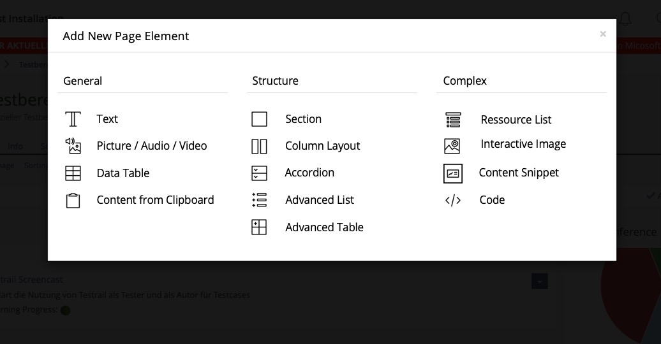Click the Advanced Table label
This screenshot has width=661, height=344.
click(x=324, y=227)
